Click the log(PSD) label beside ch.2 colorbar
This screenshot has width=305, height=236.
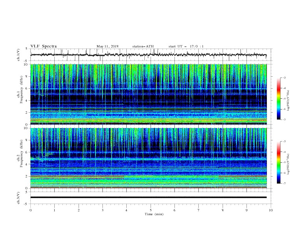(288, 164)
